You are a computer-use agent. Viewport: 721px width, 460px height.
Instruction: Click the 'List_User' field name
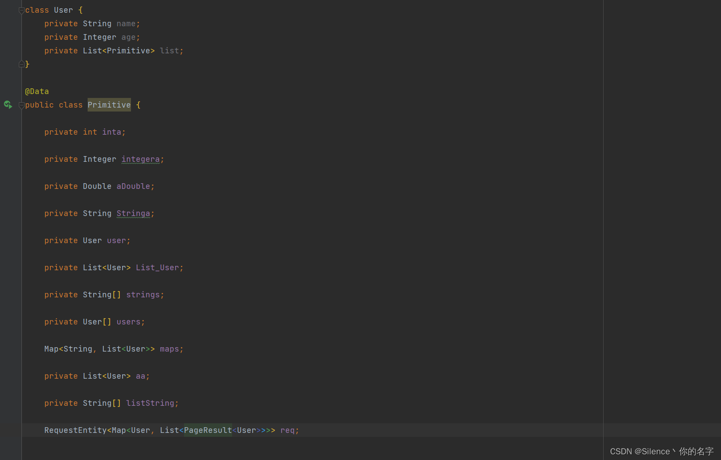(157, 268)
